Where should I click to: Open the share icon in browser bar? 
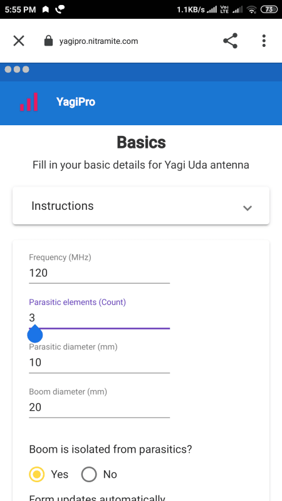click(230, 41)
